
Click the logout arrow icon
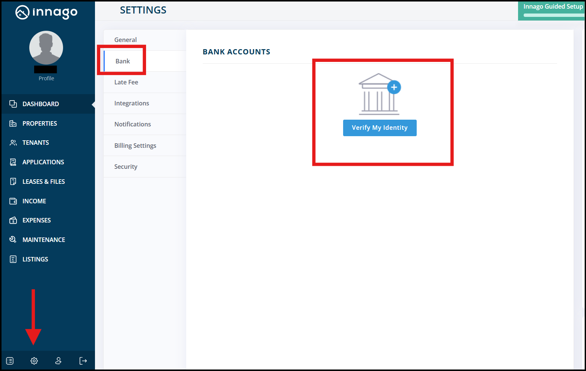(x=83, y=361)
